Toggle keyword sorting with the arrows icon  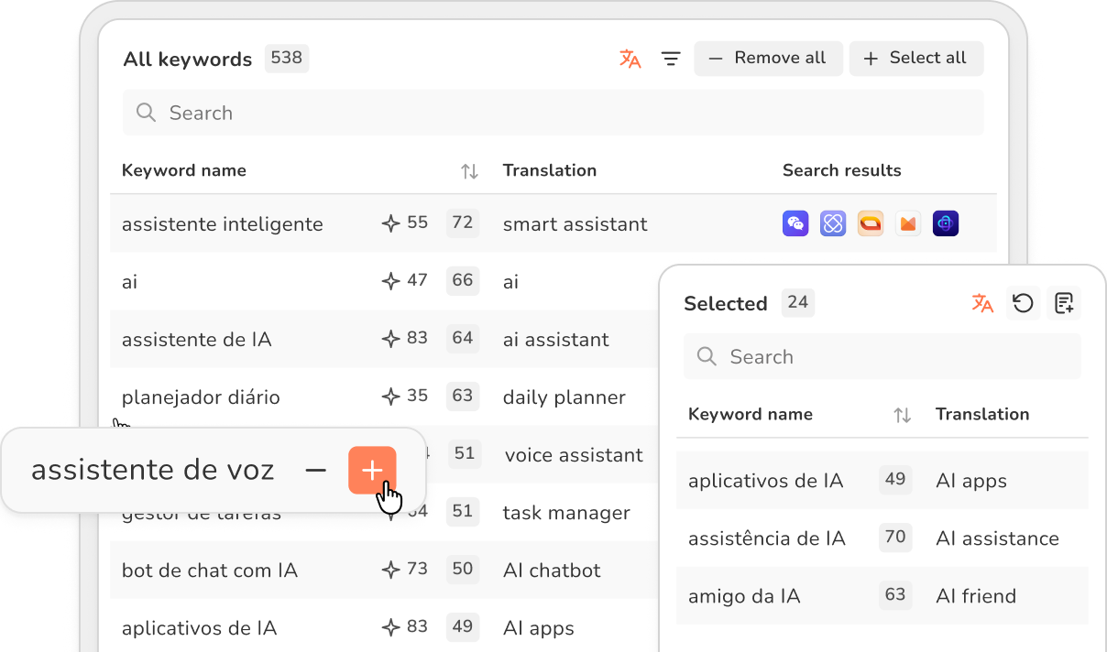[468, 170]
